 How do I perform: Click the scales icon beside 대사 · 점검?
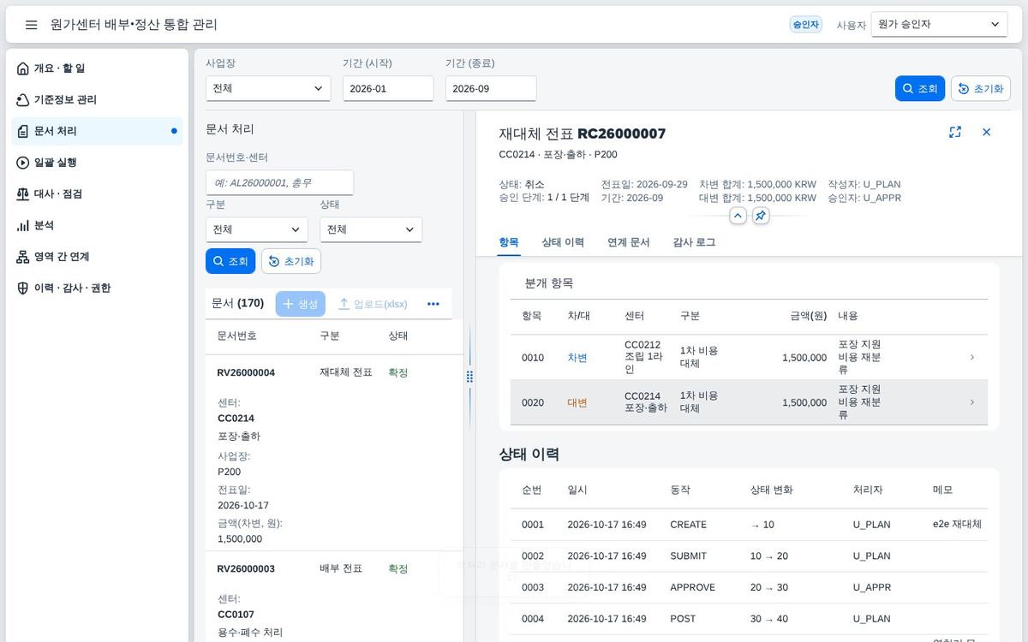(23, 194)
